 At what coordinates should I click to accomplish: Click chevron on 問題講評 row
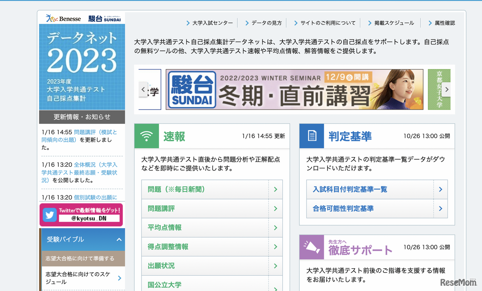pyautogui.click(x=276, y=209)
